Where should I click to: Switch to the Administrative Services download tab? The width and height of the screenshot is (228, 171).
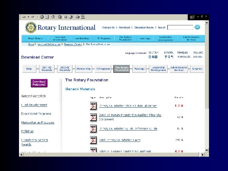coord(179,69)
